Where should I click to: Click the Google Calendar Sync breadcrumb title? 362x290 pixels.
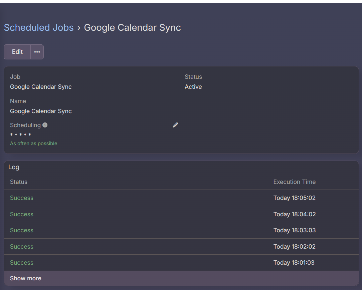coord(132,28)
